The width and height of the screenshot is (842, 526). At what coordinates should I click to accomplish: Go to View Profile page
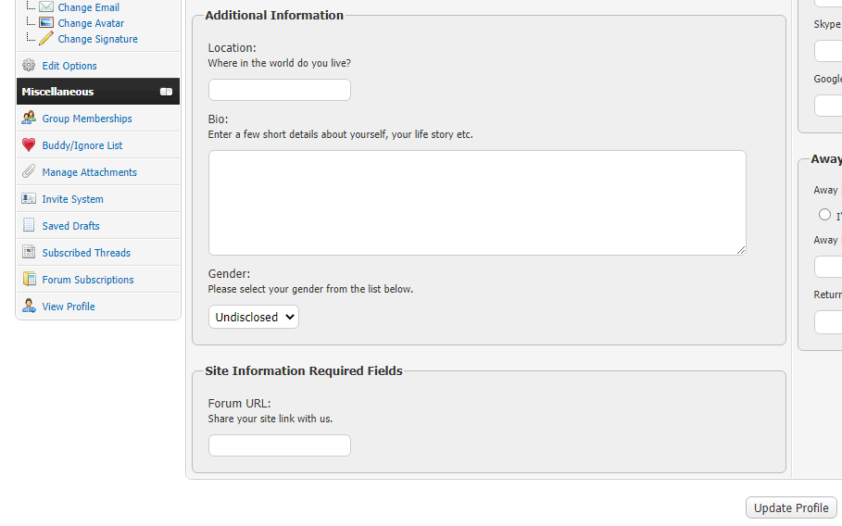[x=69, y=307]
